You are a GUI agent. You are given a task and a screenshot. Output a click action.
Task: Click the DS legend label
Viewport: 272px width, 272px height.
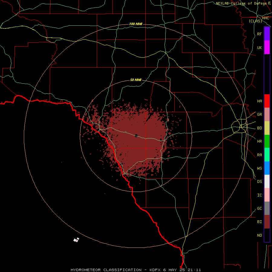point(259,182)
